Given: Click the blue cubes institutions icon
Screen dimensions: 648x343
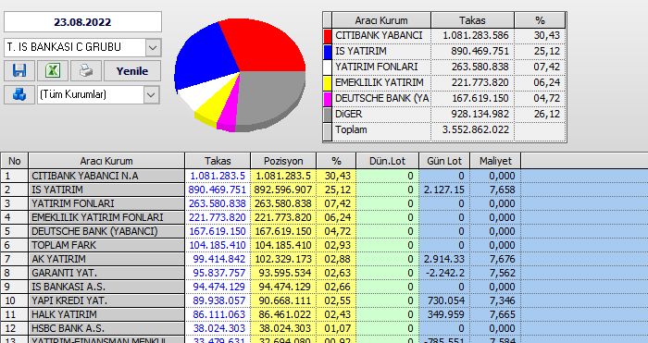Looking at the screenshot, I should click(19, 94).
